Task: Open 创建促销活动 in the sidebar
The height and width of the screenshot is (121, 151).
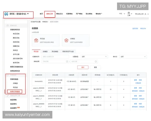Action: point(15,30)
